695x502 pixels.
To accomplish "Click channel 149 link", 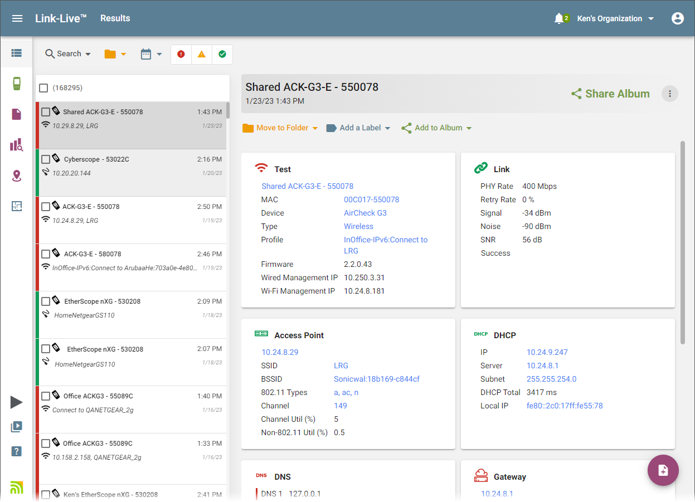I will 341,406.
